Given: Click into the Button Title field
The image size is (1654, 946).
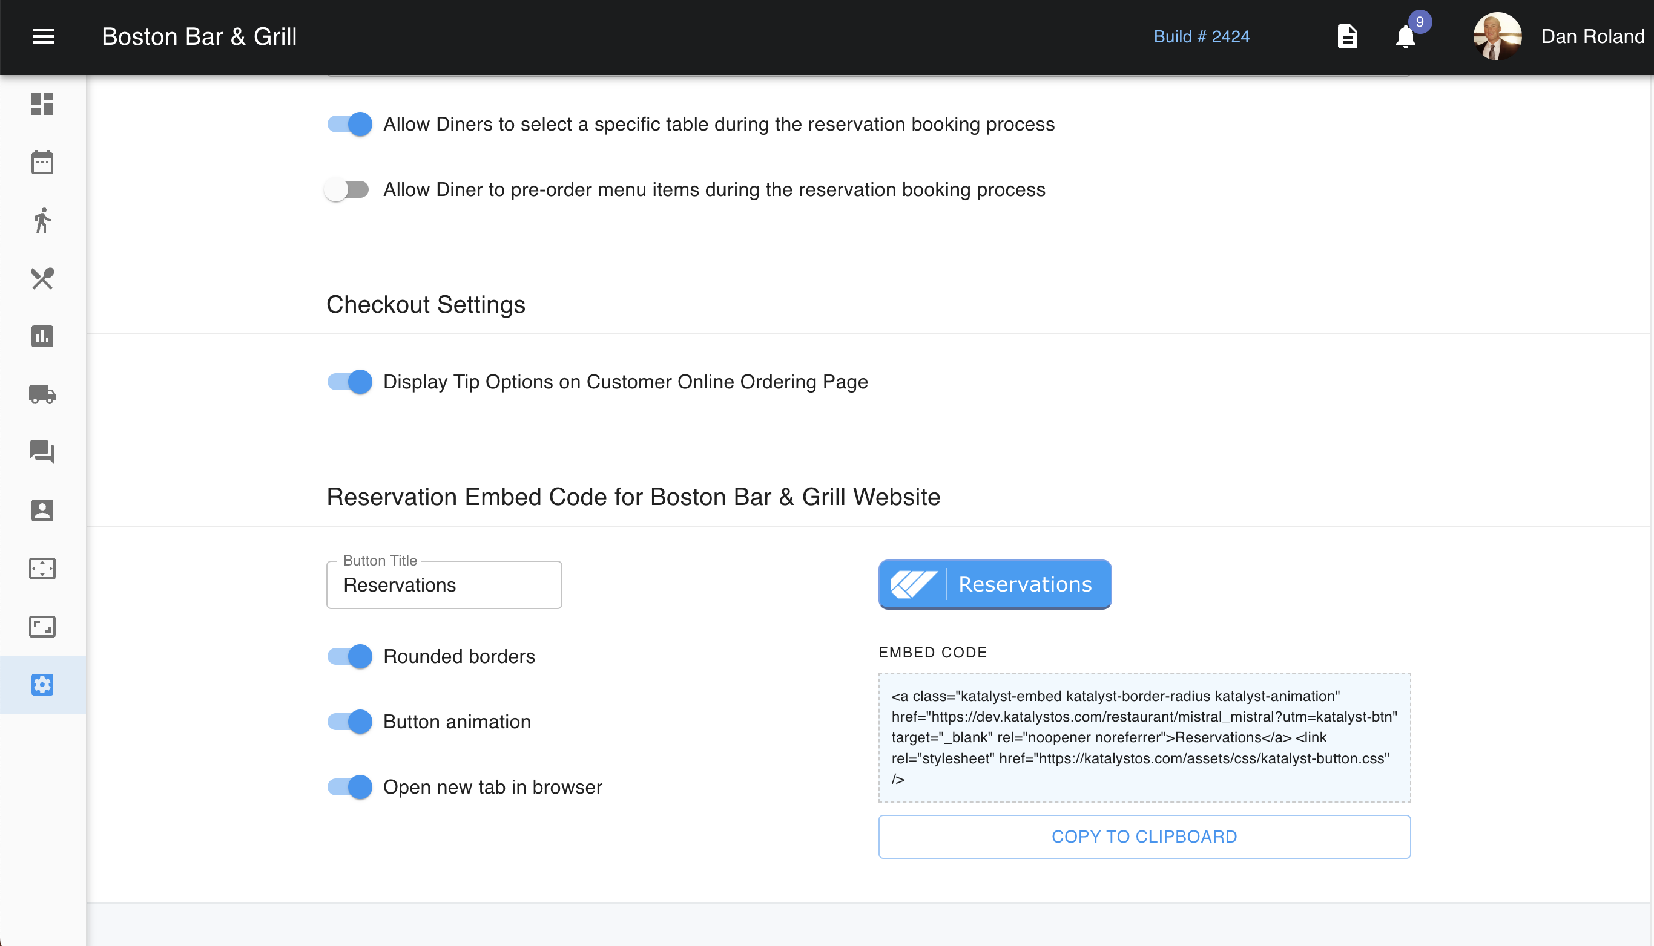Looking at the screenshot, I should click(x=444, y=585).
